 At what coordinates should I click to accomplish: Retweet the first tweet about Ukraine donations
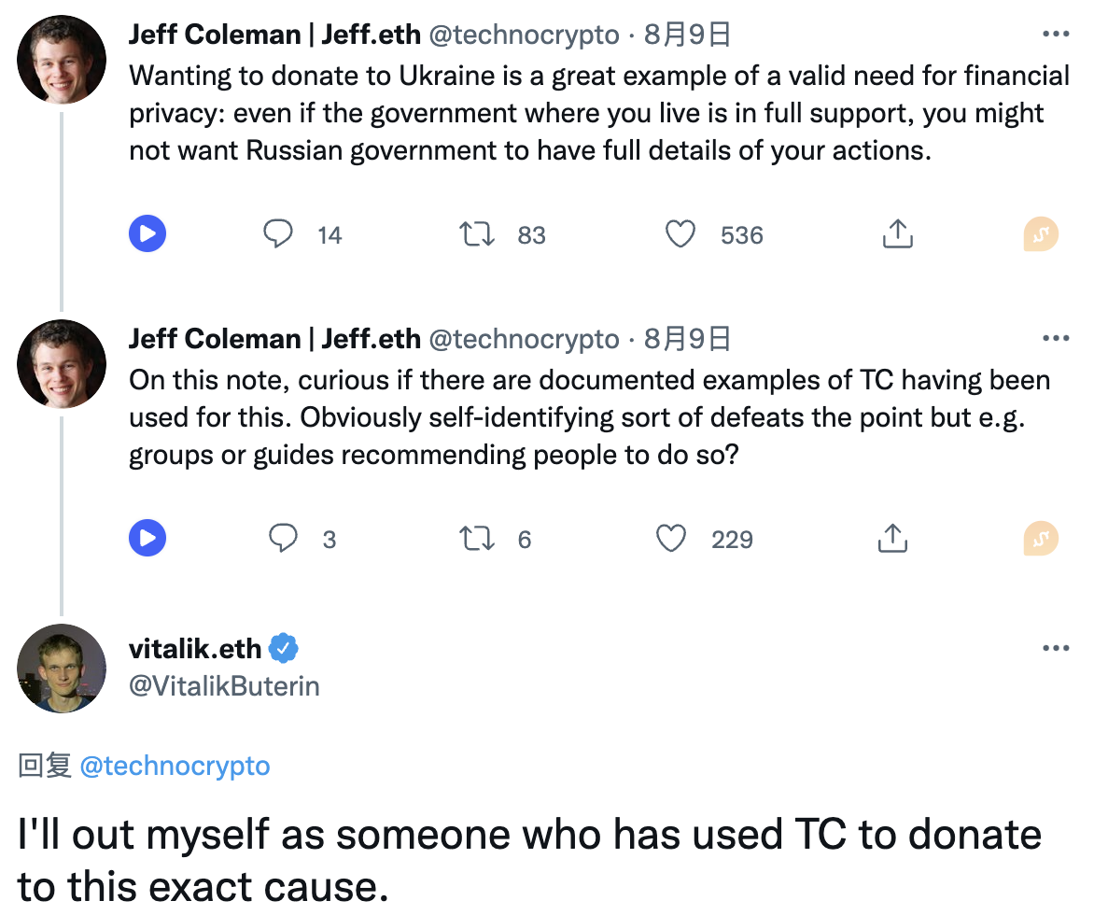477,233
